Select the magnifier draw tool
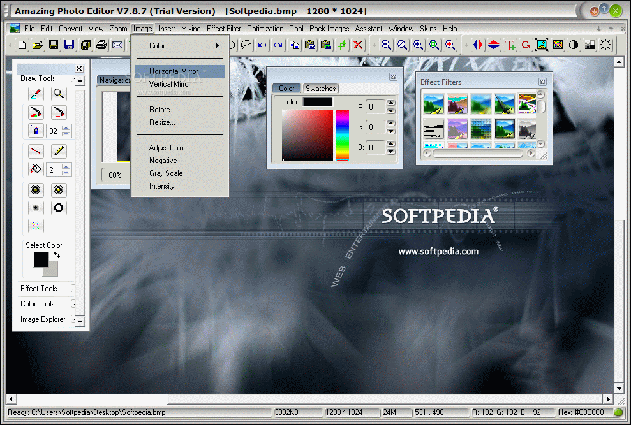 point(59,94)
